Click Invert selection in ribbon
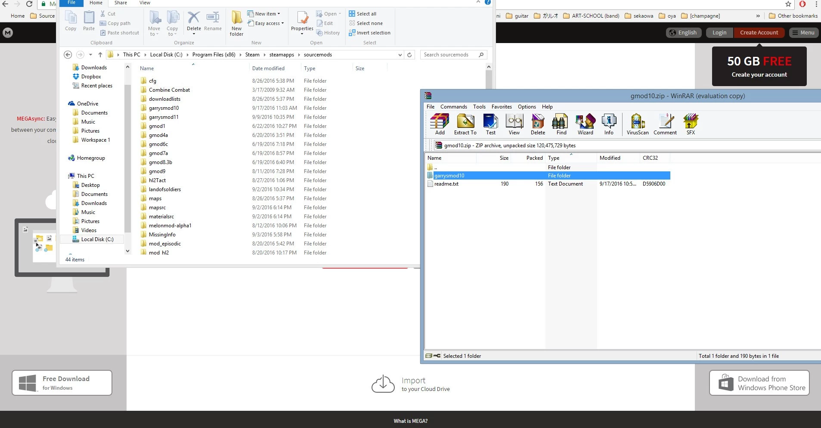The image size is (821, 428). click(x=369, y=33)
